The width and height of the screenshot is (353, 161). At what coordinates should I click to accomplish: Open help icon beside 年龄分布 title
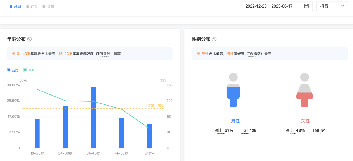coord(29,39)
